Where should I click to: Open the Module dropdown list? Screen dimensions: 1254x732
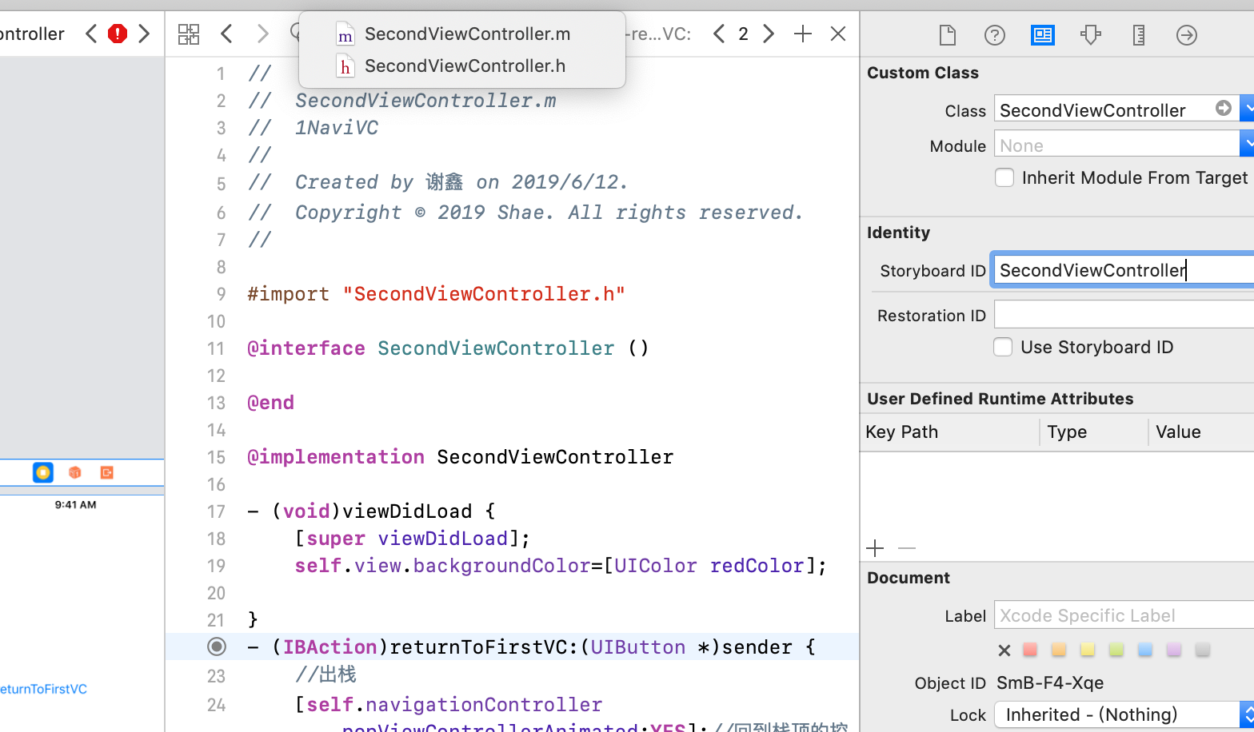point(1247,144)
